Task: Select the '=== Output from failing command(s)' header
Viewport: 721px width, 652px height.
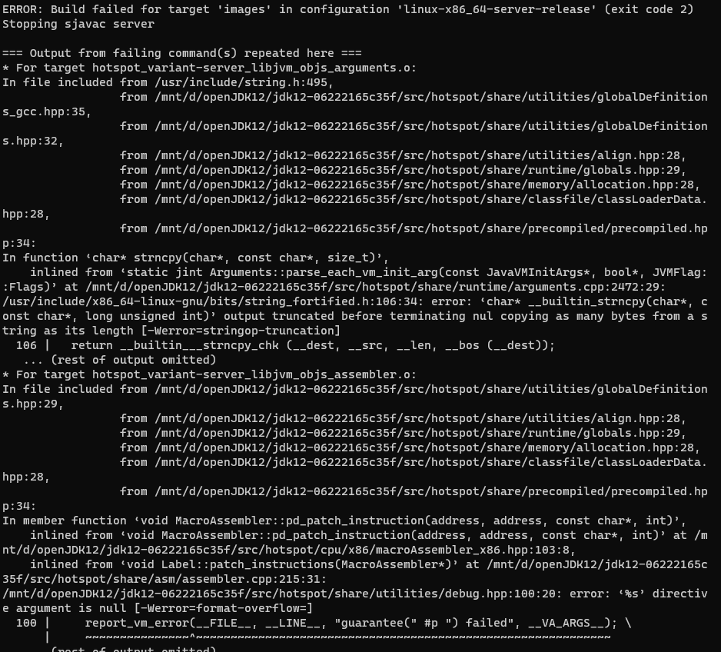Action: click(x=182, y=53)
